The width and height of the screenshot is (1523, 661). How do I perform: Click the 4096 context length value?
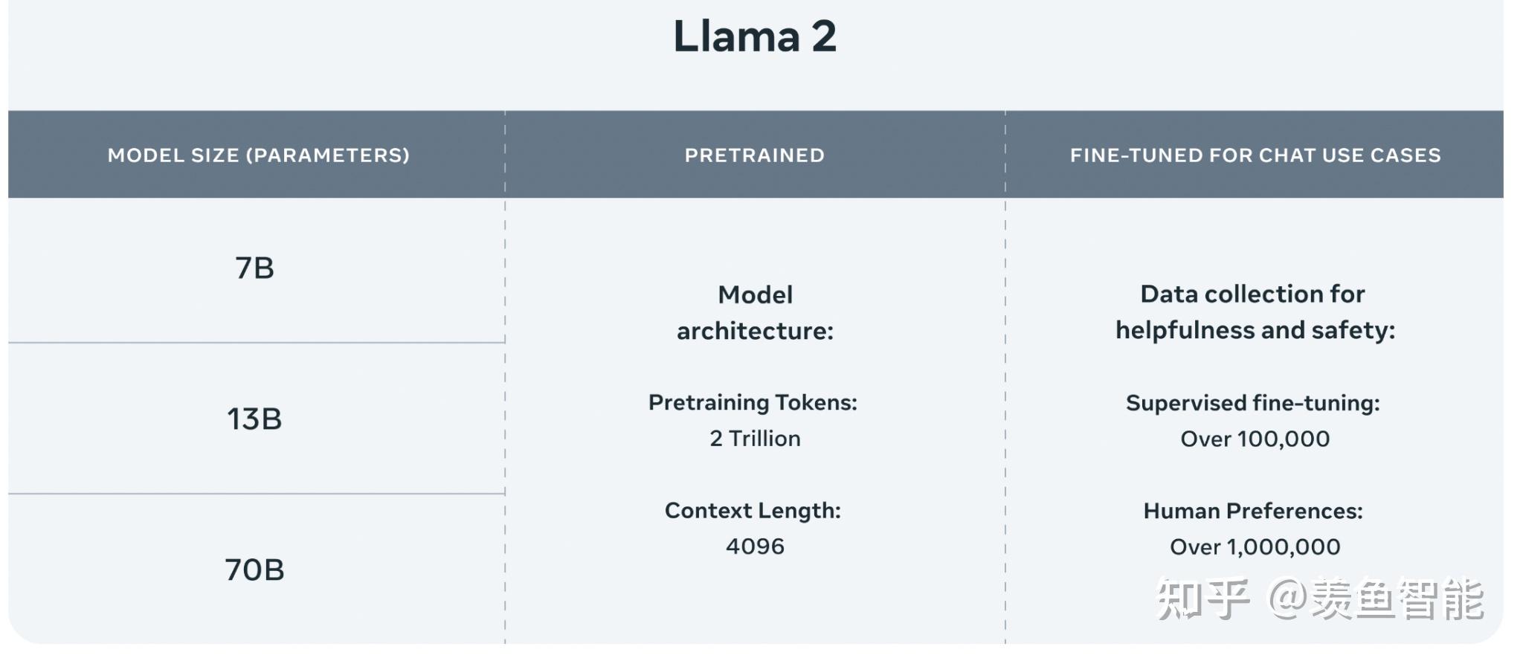tap(755, 546)
